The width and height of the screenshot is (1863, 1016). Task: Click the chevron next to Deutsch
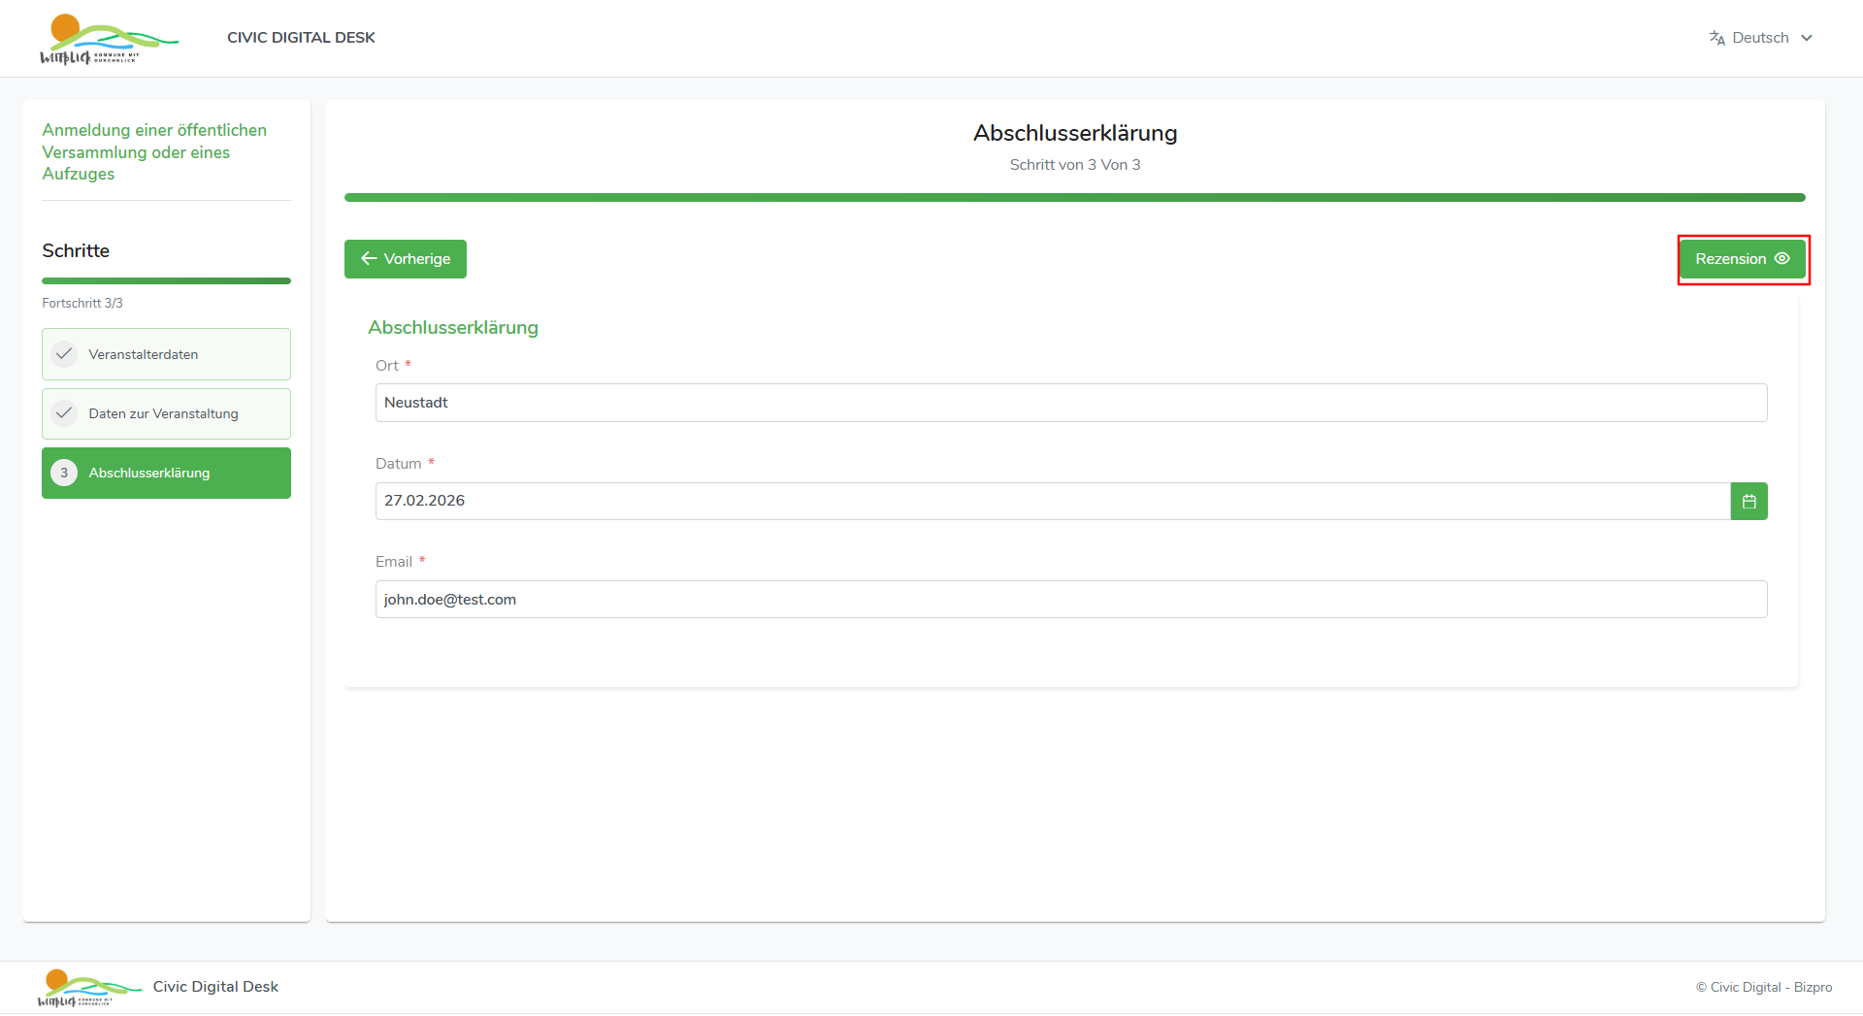1807,38
